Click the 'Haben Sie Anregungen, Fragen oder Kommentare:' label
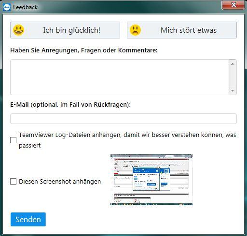 coord(84,50)
